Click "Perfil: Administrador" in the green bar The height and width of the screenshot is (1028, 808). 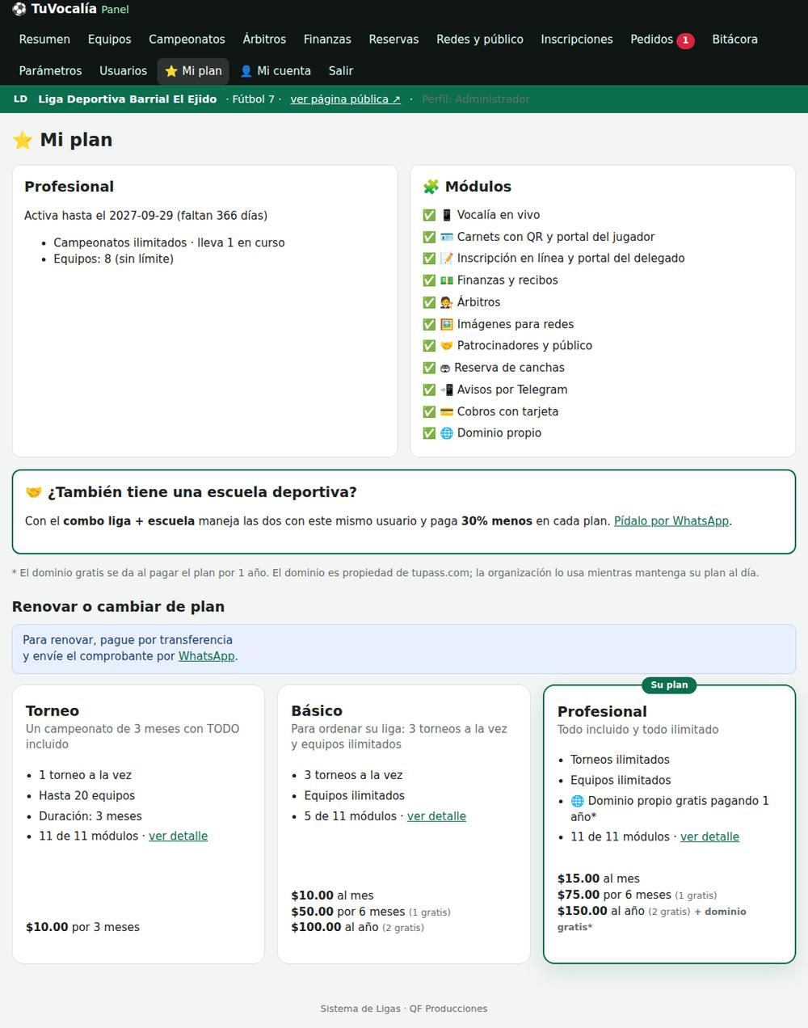tap(476, 99)
